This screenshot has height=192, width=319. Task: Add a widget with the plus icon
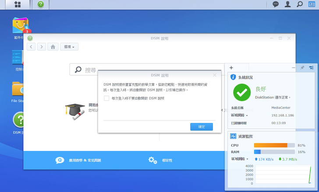(x=231, y=68)
